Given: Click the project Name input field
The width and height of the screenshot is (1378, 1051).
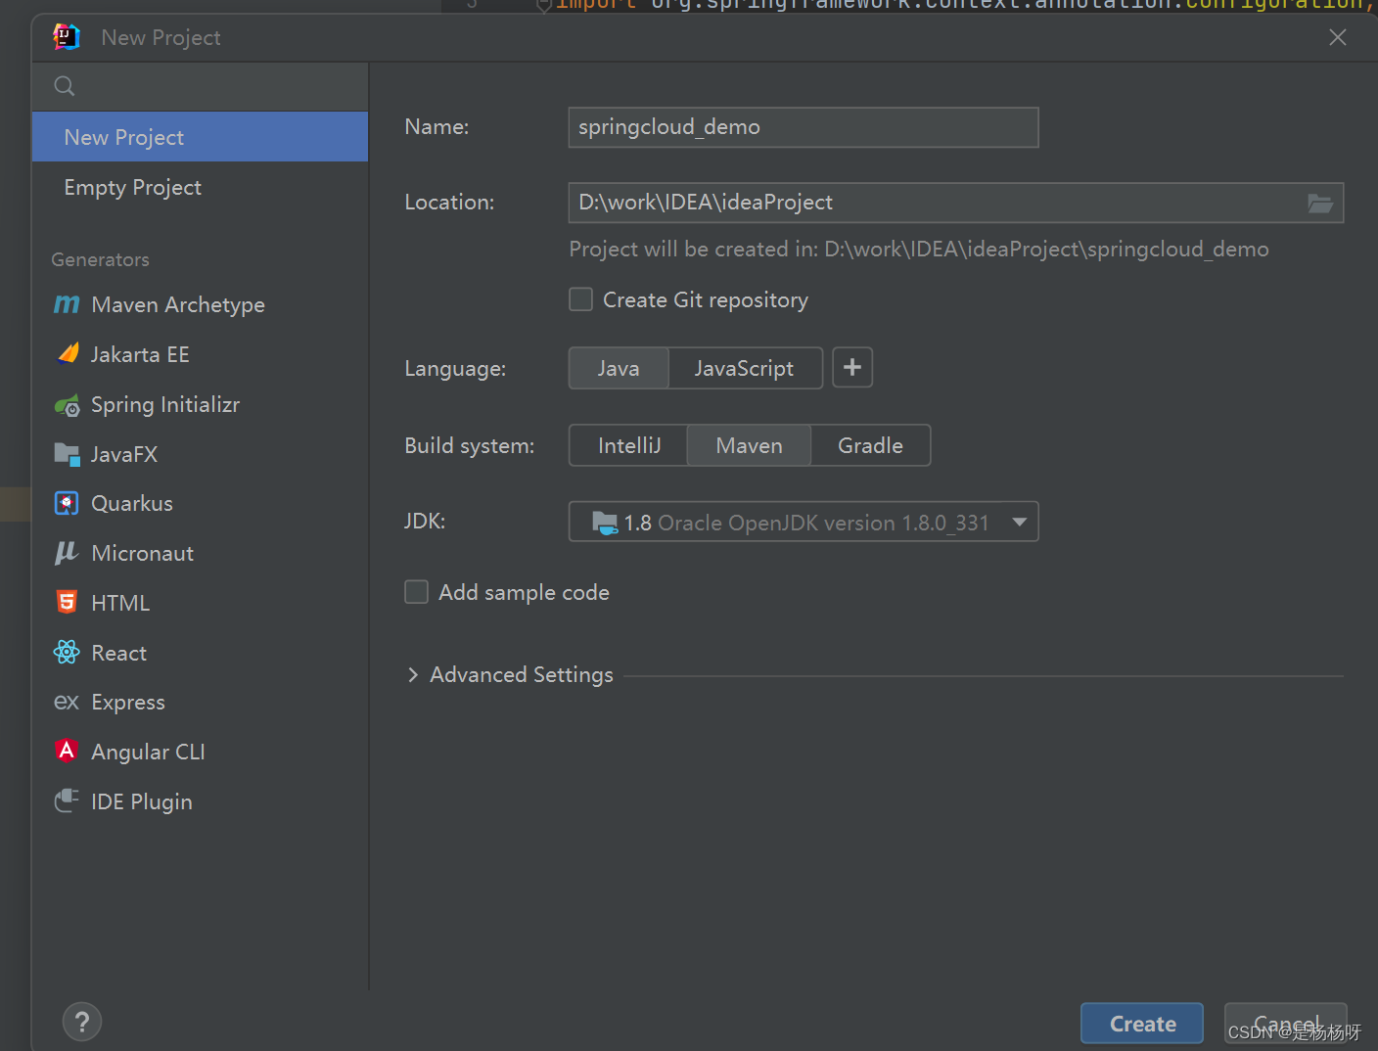Looking at the screenshot, I should 804,127.
